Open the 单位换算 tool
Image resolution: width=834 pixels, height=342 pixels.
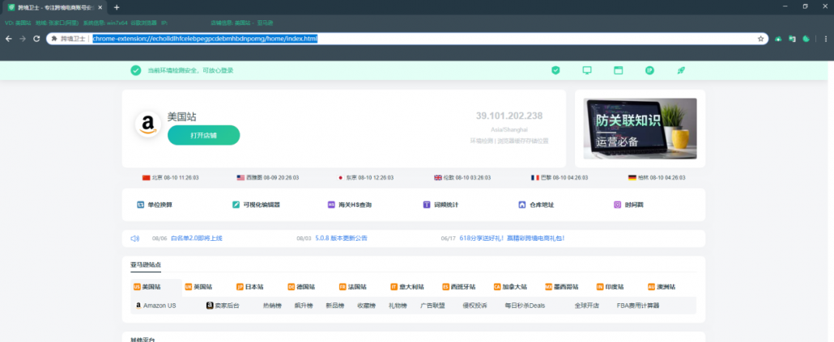tap(154, 205)
